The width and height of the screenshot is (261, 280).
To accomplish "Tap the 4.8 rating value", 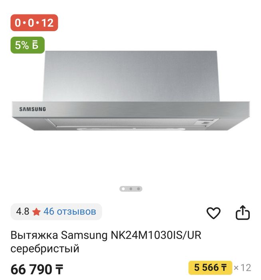I will click(22, 212).
